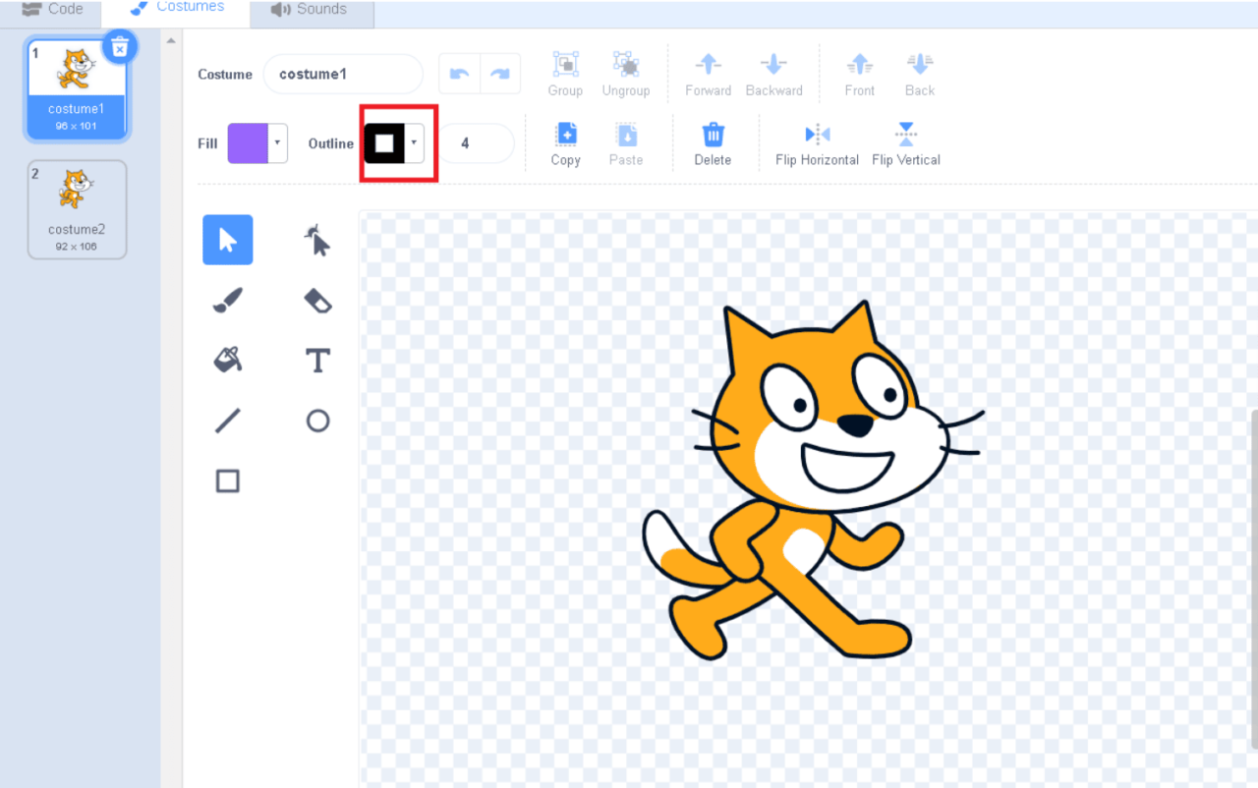Pick the Circle shape tool
Screen dimensions: 1258x788
(x=316, y=421)
